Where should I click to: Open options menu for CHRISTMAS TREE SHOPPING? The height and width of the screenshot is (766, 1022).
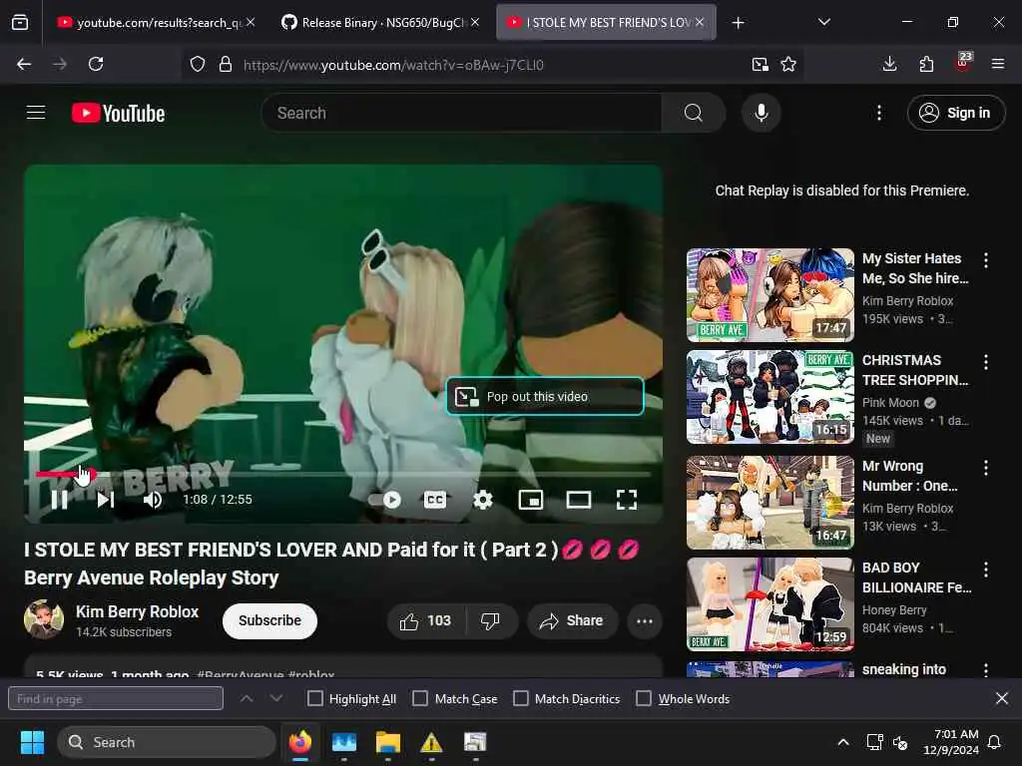986,361
